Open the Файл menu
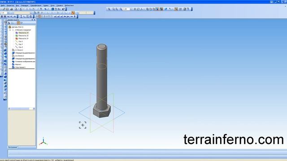 tap(3, 5)
